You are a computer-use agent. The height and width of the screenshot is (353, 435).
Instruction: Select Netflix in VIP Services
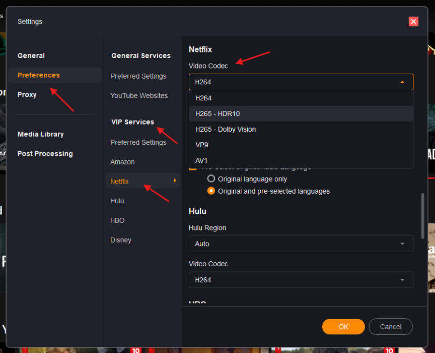click(x=143, y=181)
